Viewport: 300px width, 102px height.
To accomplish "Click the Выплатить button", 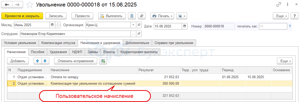I will pyautogui.click(x=112, y=16).
